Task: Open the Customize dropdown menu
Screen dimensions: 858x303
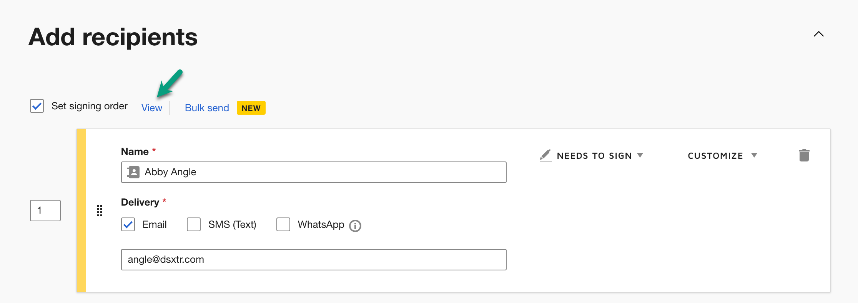Action: [722, 156]
